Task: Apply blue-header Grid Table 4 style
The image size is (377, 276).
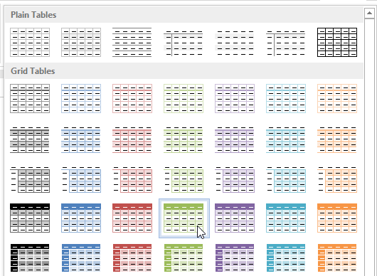Action: coord(81,218)
